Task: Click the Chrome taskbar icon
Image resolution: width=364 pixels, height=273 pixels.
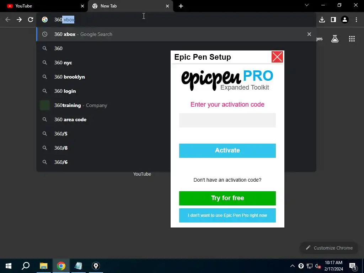Action: 61,266
